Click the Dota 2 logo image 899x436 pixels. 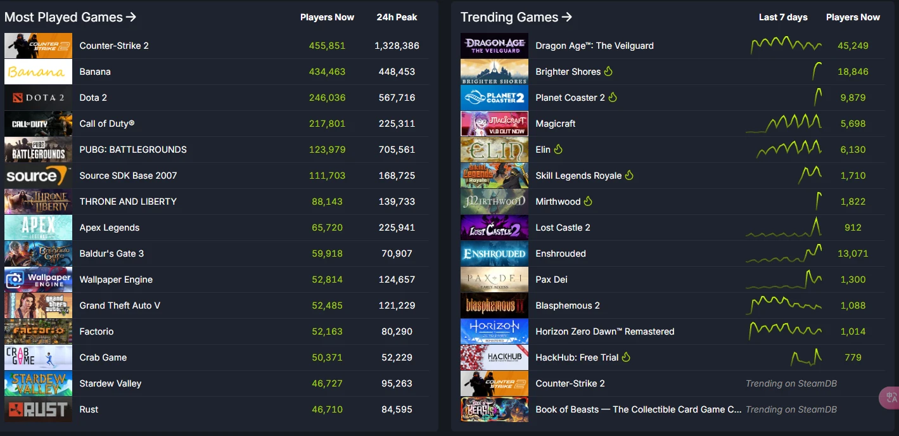click(38, 98)
